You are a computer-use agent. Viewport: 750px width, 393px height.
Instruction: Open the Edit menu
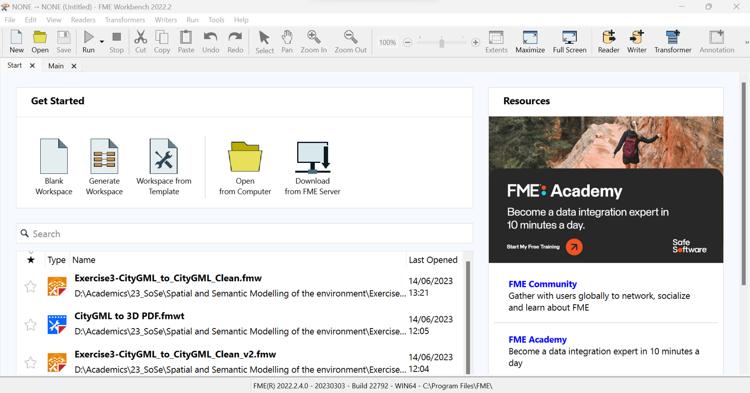click(x=31, y=20)
